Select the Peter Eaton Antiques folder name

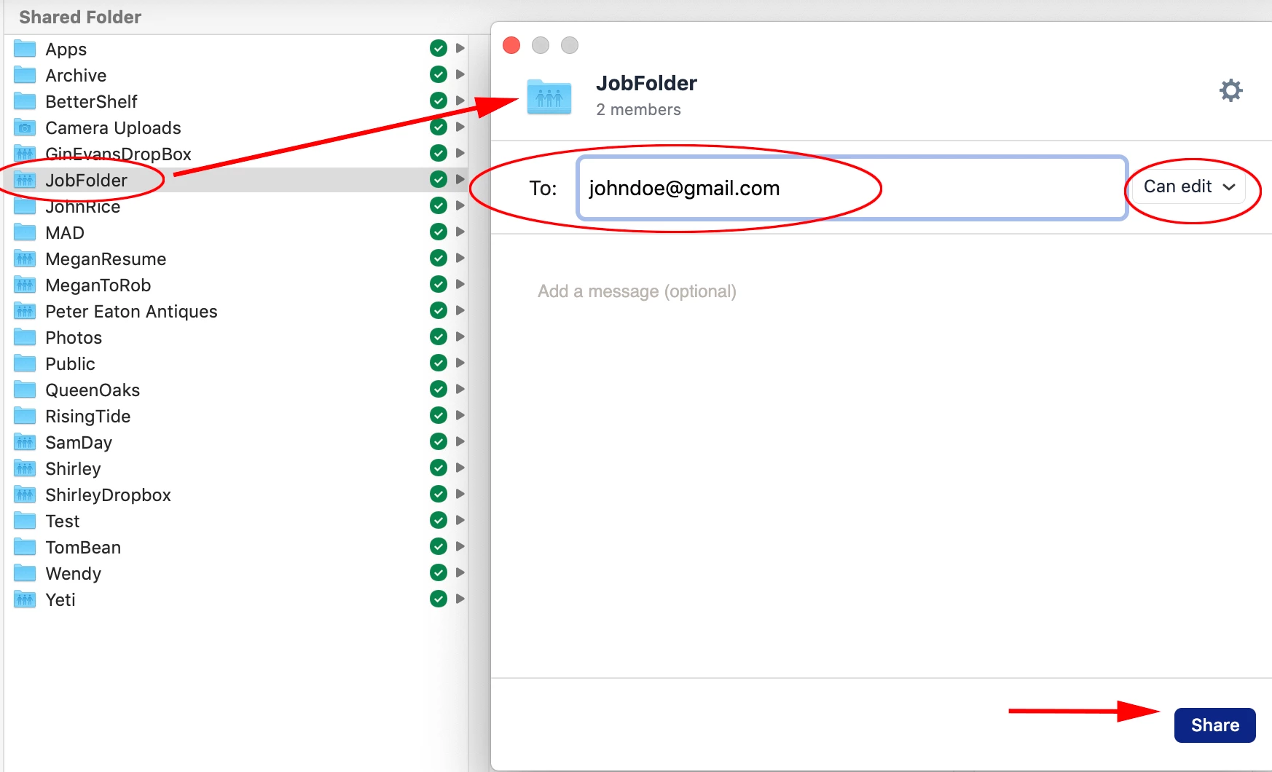point(131,312)
